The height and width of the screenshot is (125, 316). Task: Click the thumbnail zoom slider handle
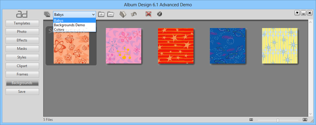278,120
